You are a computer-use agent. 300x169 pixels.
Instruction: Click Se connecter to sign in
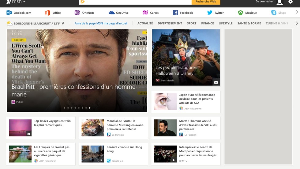coord(264,2)
